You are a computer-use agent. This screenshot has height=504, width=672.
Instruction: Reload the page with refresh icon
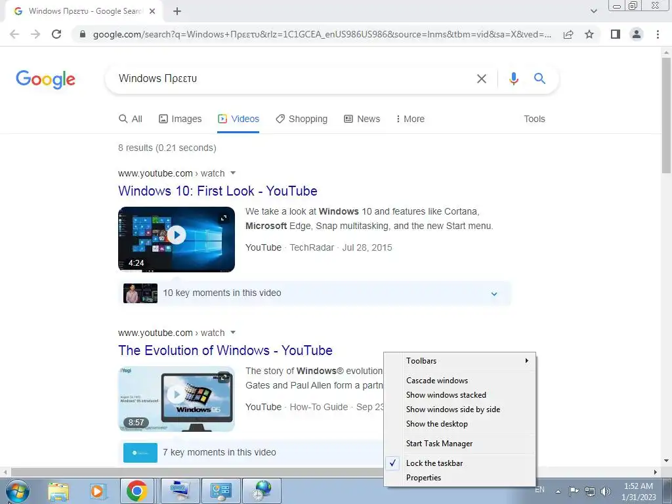(x=56, y=34)
